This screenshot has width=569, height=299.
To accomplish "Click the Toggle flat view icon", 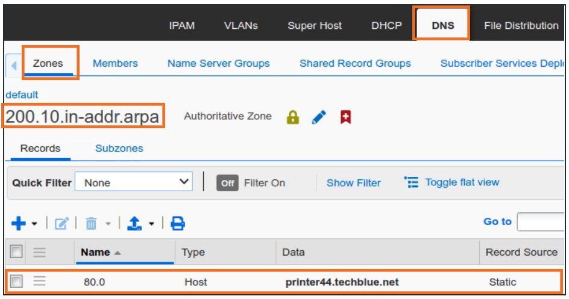I will tap(412, 182).
